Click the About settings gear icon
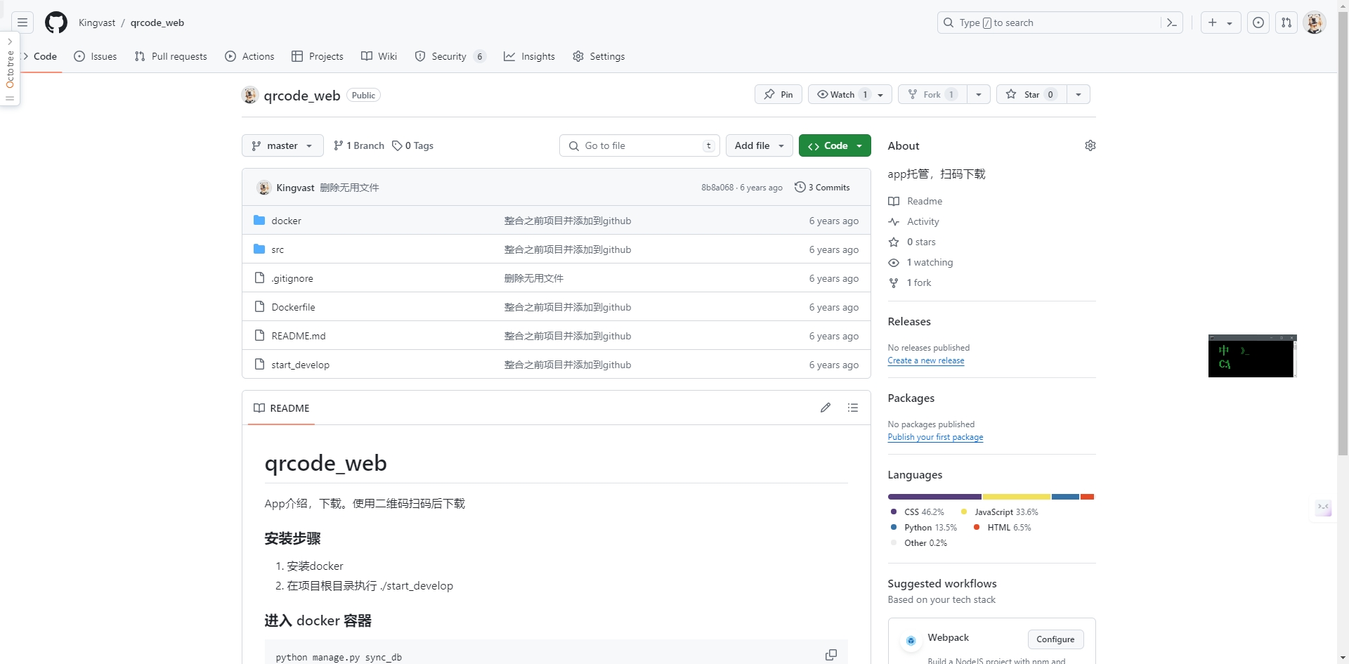The width and height of the screenshot is (1349, 664). point(1090,145)
